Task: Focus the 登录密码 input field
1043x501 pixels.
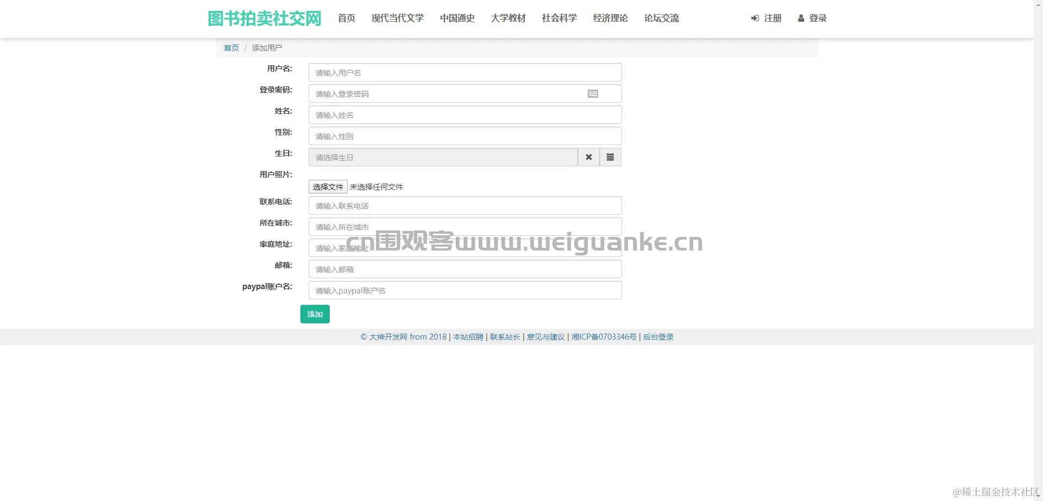Action: (x=465, y=93)
